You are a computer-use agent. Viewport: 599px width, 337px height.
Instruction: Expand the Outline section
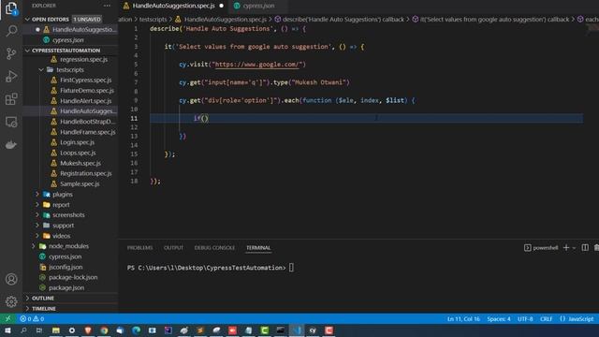tap(27, 298)
